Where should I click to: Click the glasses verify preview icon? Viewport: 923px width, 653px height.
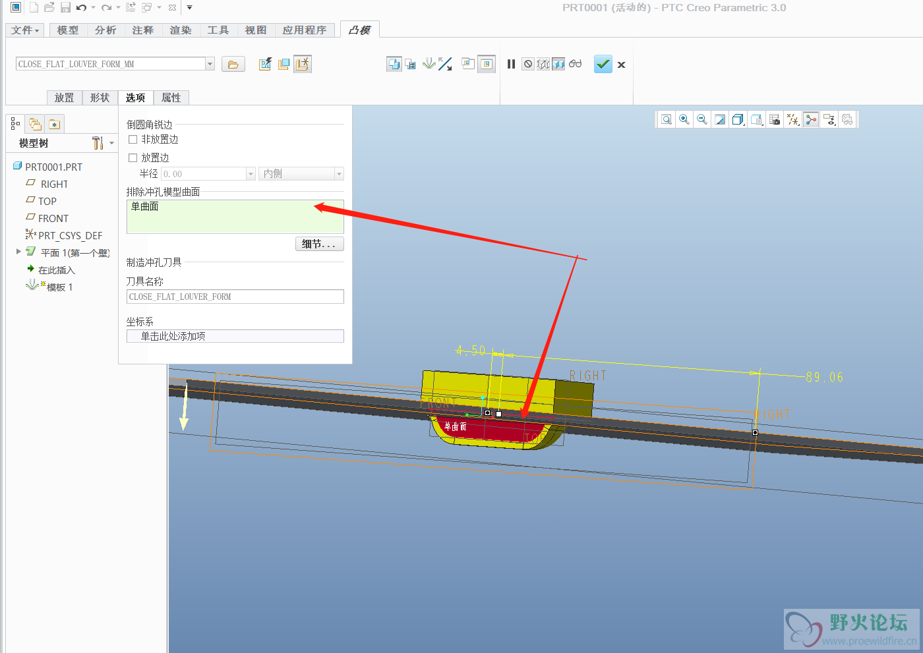pyautogui.click(x=576, y=64)
